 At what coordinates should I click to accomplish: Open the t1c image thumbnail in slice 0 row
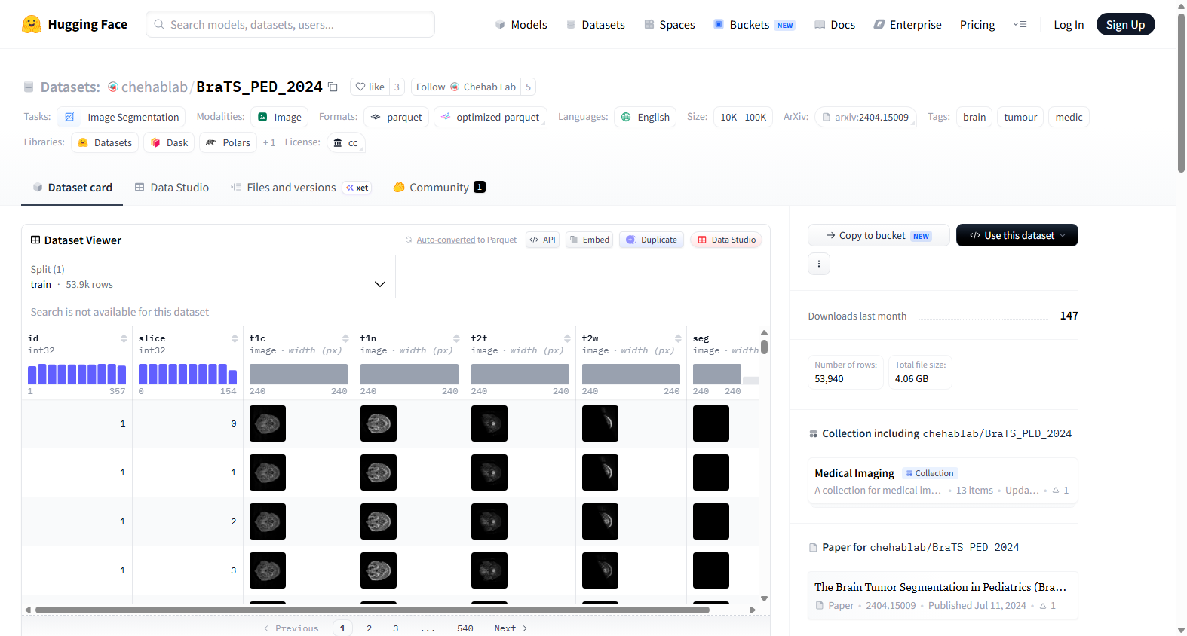point(268,423)
